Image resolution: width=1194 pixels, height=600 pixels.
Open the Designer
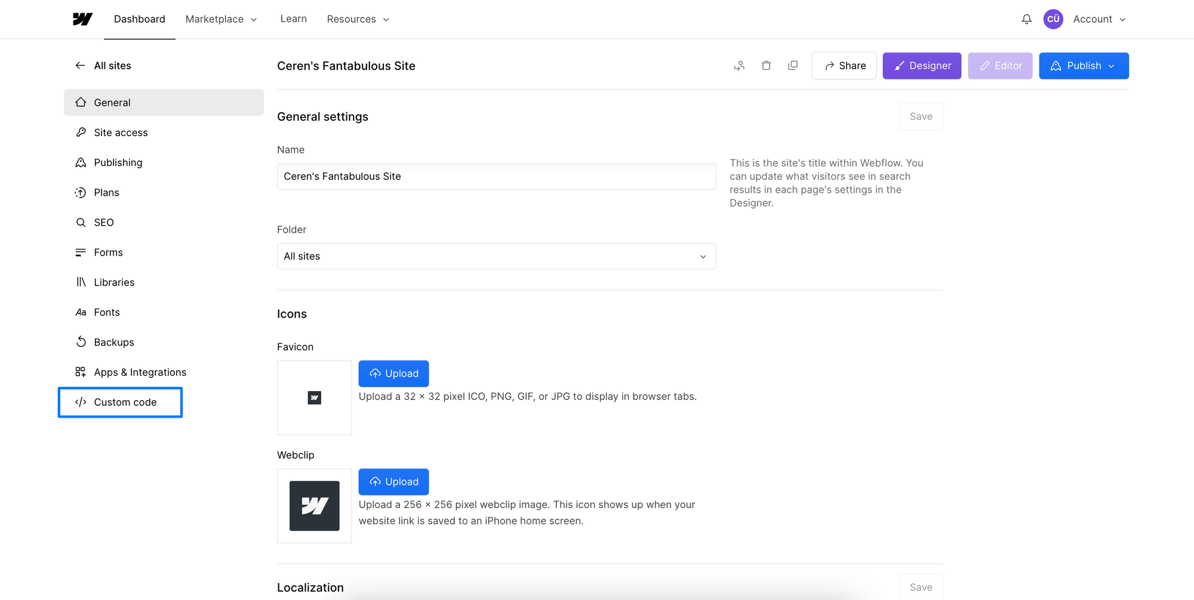[922, 66]
